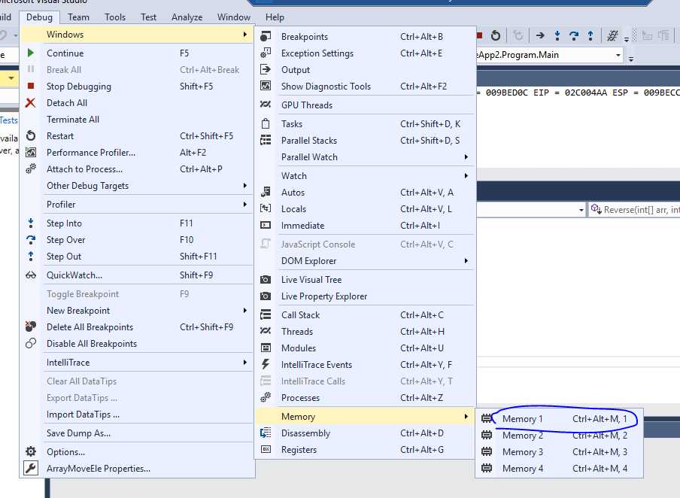Select Memory 4 window entry

(x=559, y=468)
